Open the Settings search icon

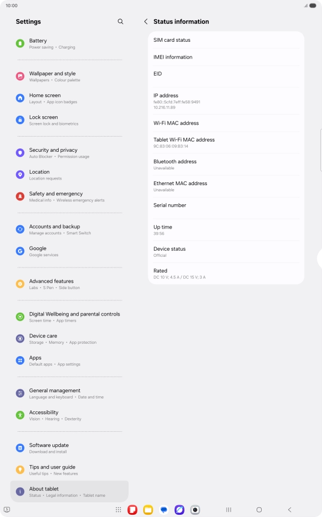coord(121,21)
